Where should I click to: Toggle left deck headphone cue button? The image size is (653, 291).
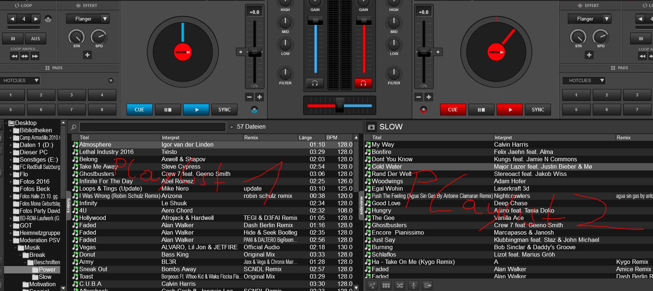(315, 84)
